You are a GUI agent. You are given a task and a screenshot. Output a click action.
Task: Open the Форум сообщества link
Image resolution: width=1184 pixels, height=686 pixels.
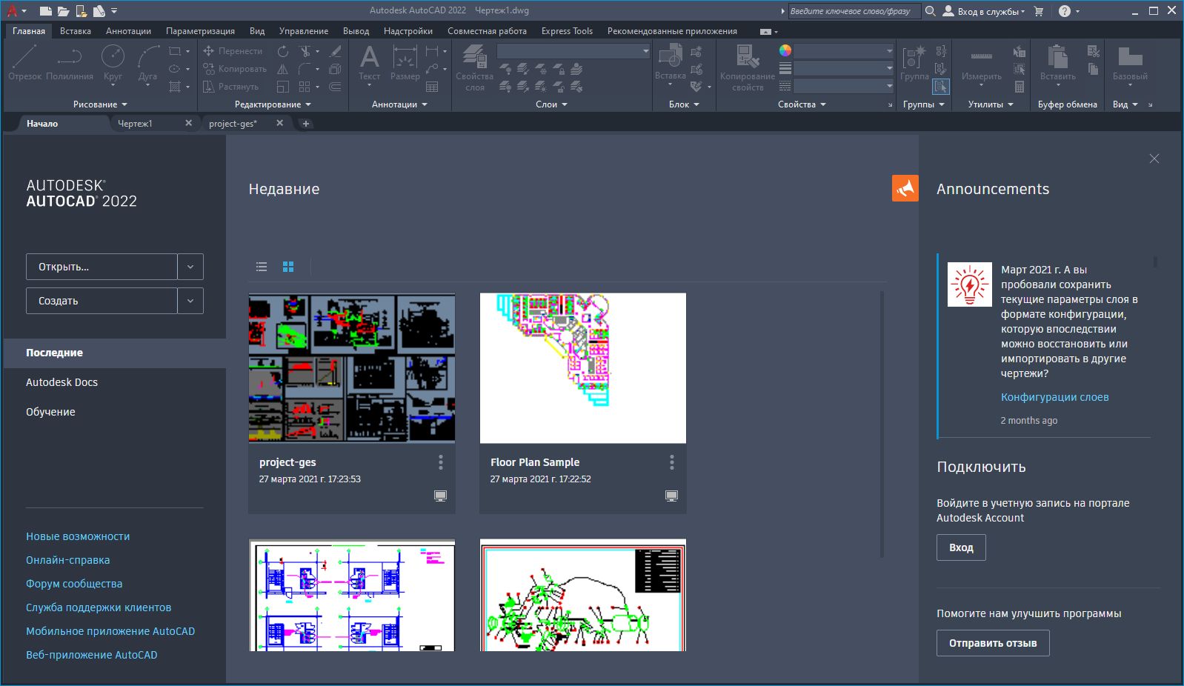74,584
